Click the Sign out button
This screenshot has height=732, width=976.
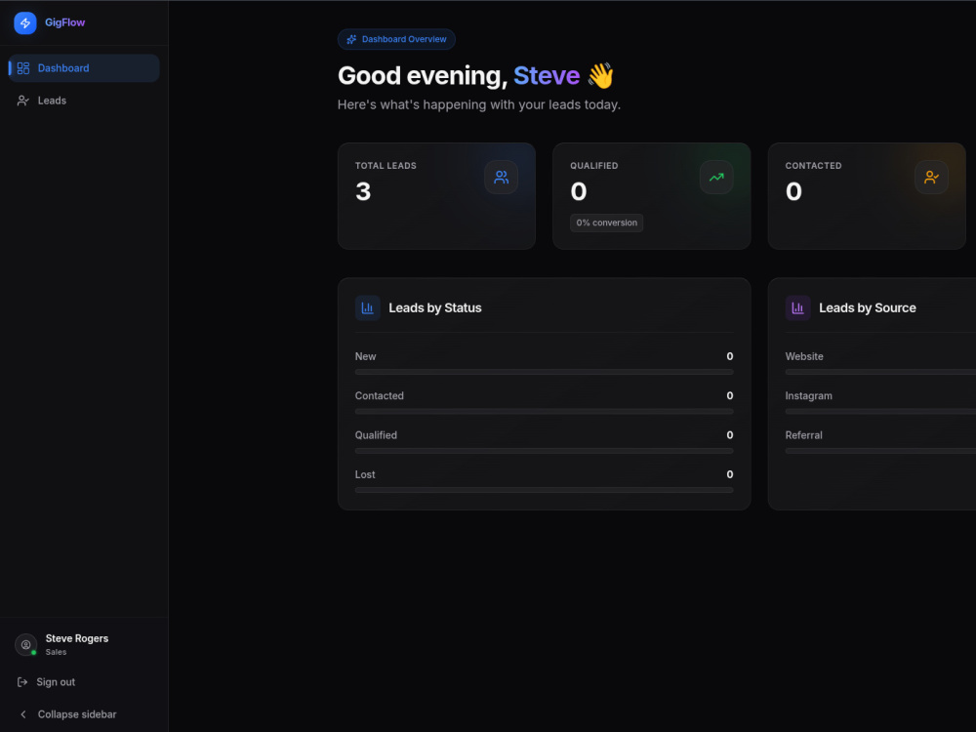(x=83, y=682)
